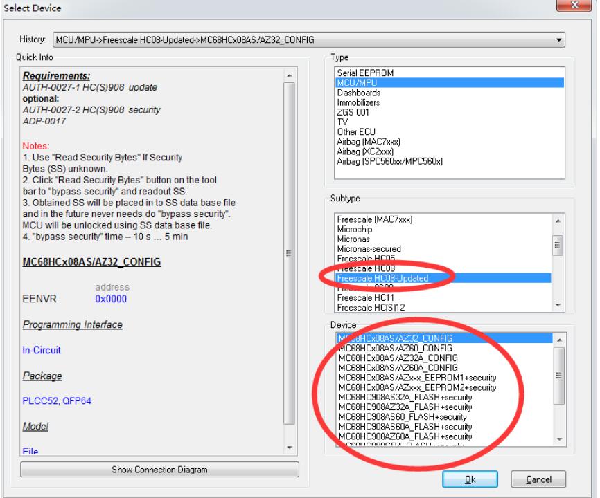This screenshot has height=498, width=600.
Task: Select MC68HCx08AS/AZ60_CONFIG device
Action: pos(396,349)
